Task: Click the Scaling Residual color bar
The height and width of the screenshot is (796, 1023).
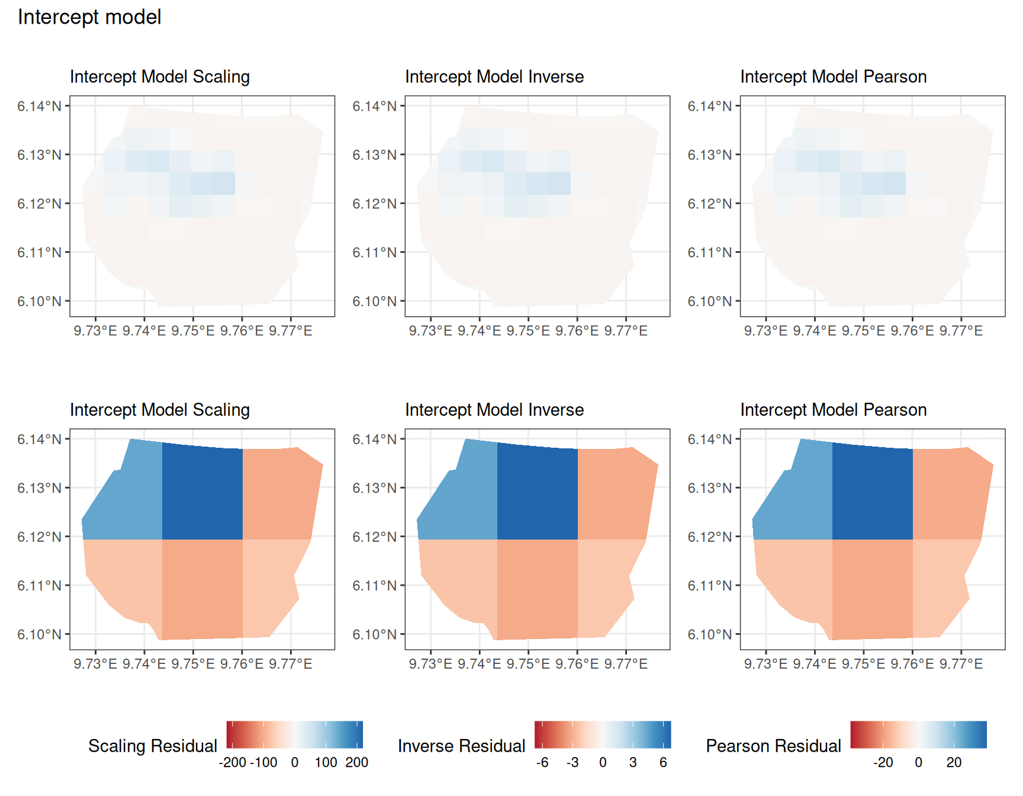Action: tap(295, 734)
